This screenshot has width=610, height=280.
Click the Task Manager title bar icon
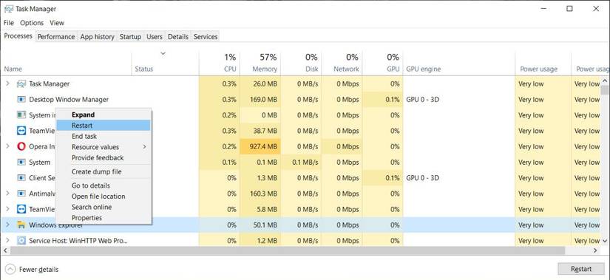pyautogui.click(x=9, y=9)
